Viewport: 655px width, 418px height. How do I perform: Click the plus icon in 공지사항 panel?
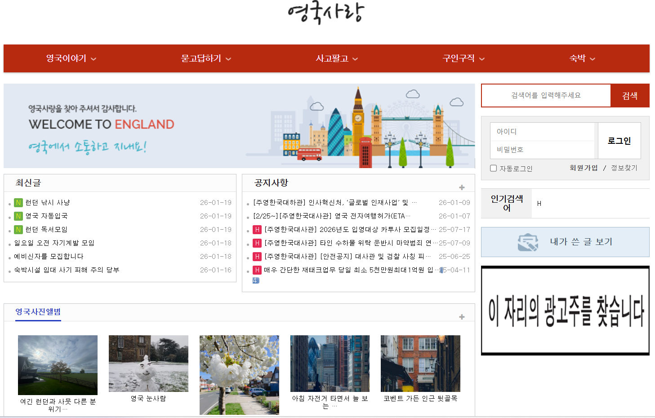click(x=462, y=187)
